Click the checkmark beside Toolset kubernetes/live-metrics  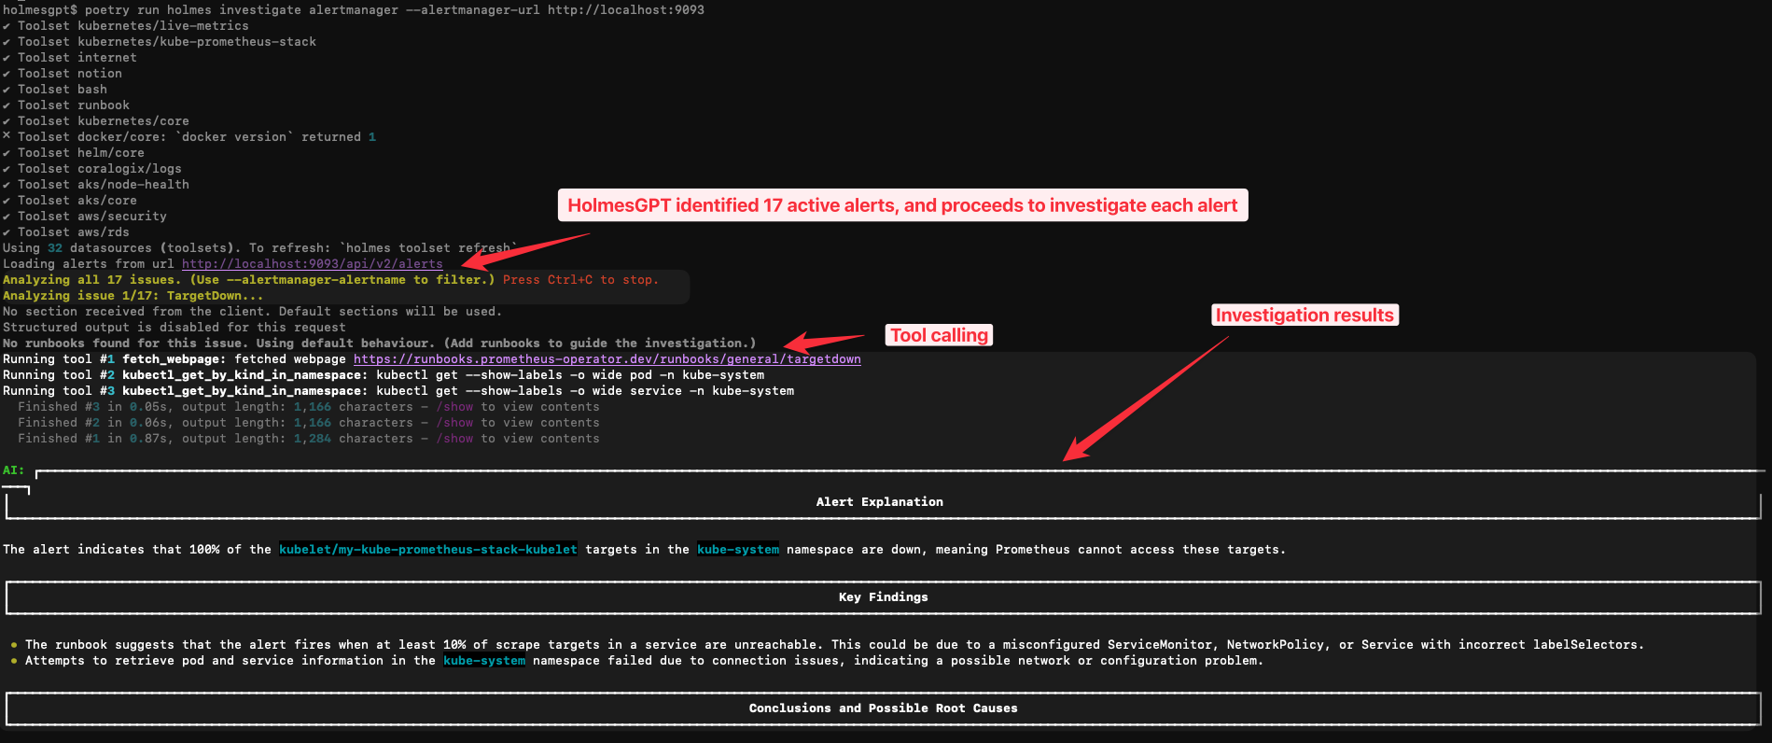coord(7,26)
